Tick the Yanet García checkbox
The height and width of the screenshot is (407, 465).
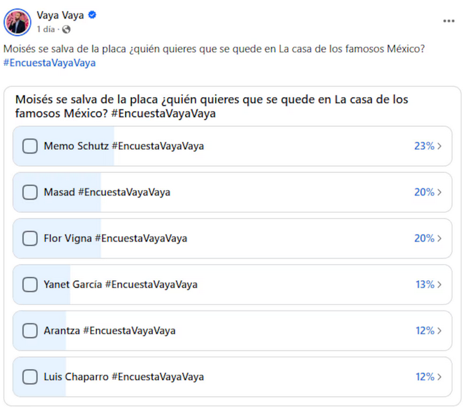point(30,284)
